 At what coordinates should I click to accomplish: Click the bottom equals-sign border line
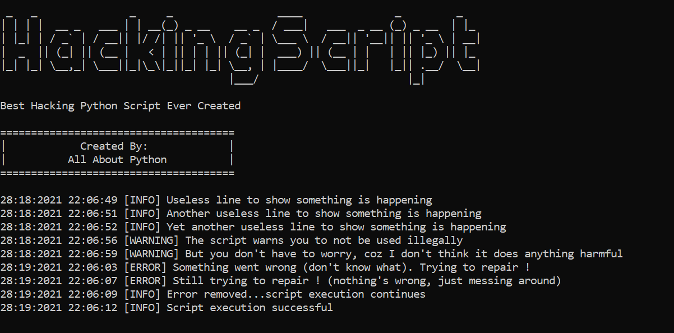[117, 173]
